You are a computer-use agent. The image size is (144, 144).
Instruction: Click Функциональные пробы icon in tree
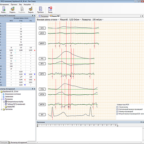tap(6, 102)
